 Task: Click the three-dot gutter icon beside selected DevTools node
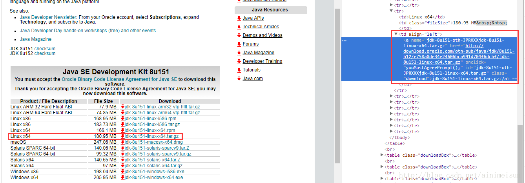click(344, 40)
